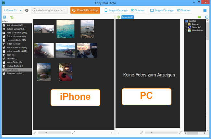Screen dimensions: 211x139
Task: Click the green folder icon above PC tree
Action: 199,17
